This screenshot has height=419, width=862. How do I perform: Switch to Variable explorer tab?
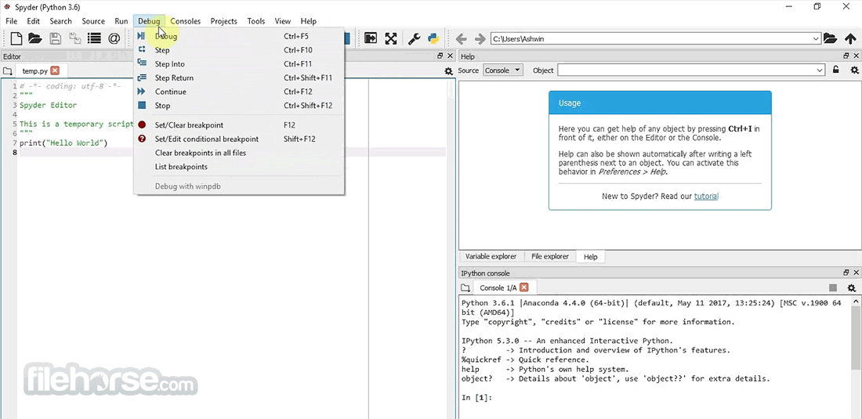491,256
